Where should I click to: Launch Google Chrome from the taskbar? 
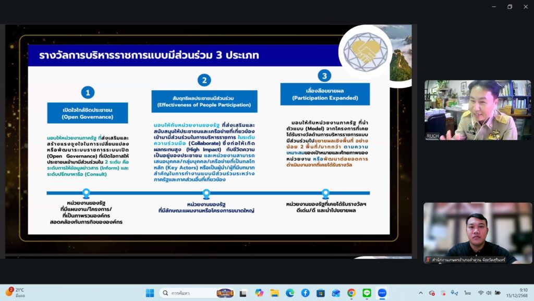pos(351,293)
